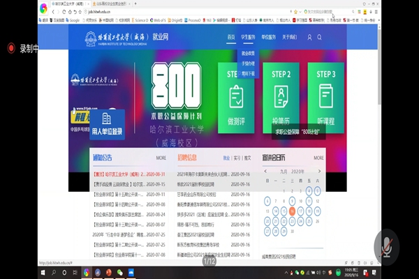Open the Google bookmark in the bookmarks bar
This screenshot has width=419, height=279.
coord(73,20)
